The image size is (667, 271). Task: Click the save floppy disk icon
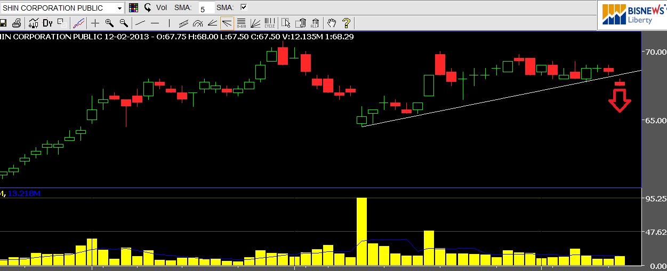click(3, 23)
